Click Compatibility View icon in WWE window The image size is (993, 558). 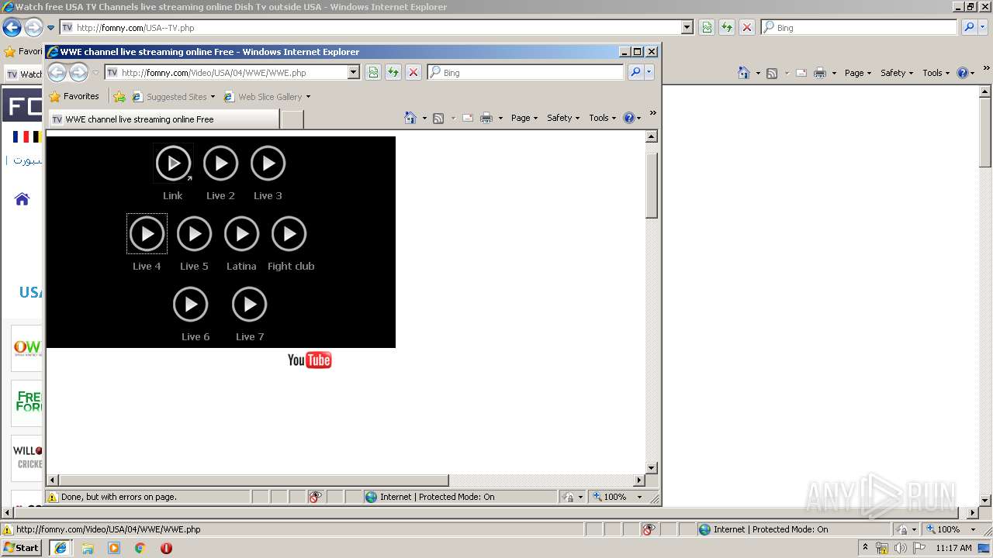(x=373, y=72)
